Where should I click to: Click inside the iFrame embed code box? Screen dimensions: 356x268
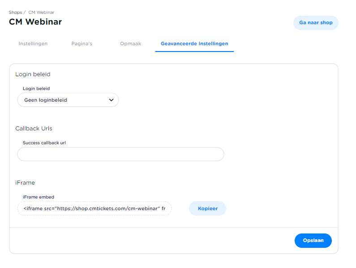[x=94, y=208]
